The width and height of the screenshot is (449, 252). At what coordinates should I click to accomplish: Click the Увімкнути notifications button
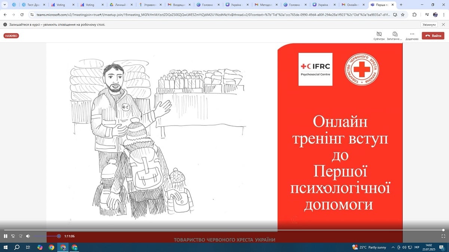(x=429, y=24)
